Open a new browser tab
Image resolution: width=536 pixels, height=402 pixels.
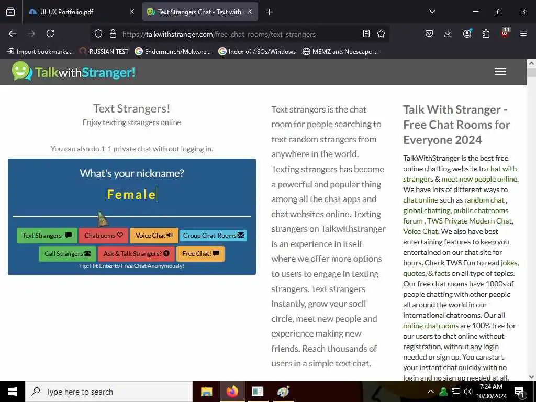[269, 12]
